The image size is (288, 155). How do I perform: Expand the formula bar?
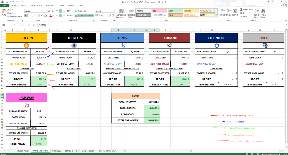(x=286, y=25)
